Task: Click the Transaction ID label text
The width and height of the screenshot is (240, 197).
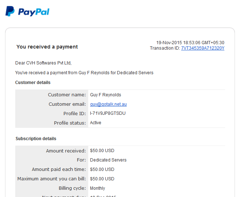Action: pos(165,48)
